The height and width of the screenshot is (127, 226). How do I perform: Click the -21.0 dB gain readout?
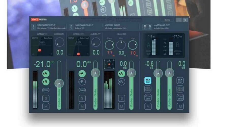click(x=44, y=64)
